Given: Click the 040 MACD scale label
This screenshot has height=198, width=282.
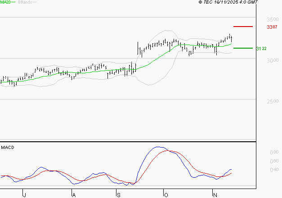Looking at the screenshot, I should pos(274,170).
